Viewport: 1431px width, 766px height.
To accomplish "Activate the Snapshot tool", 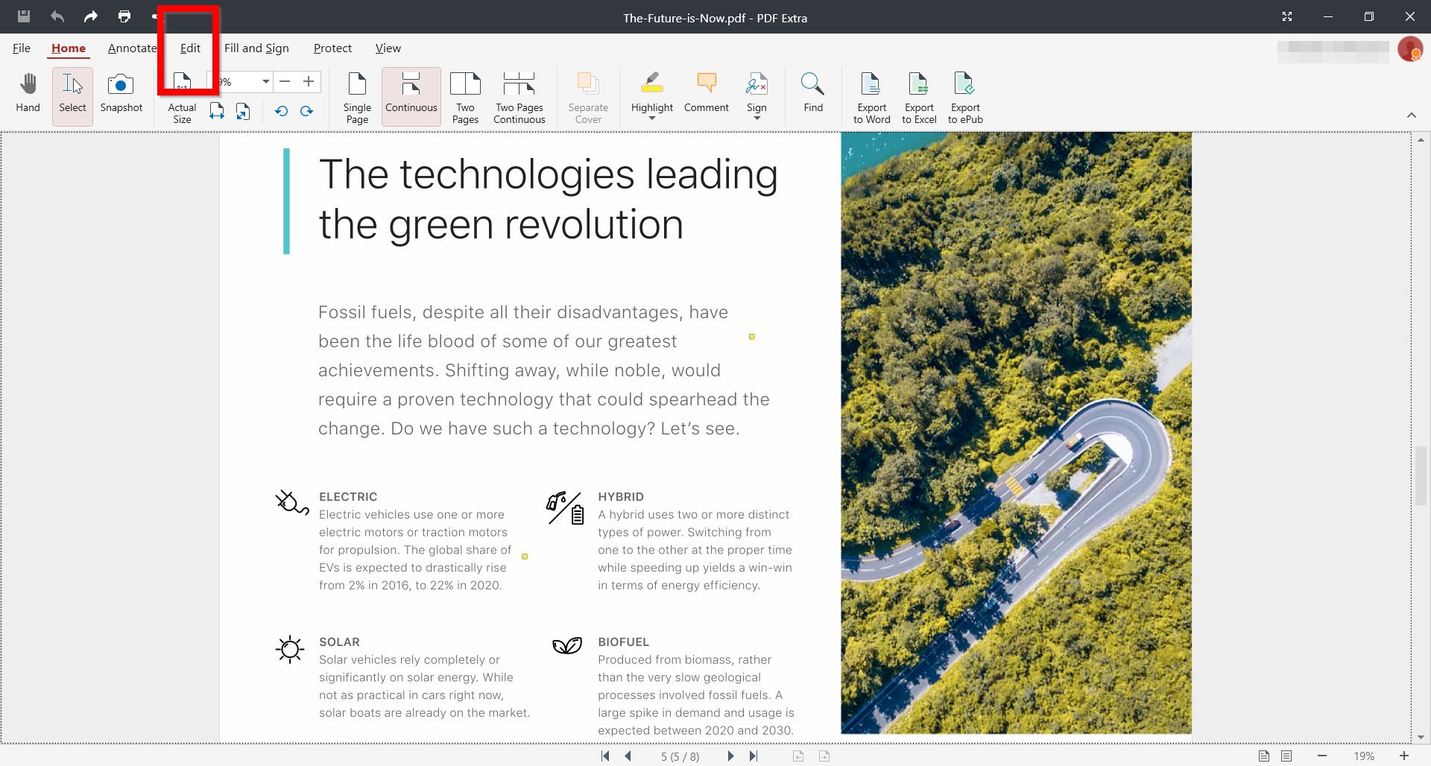I will 121,94.
